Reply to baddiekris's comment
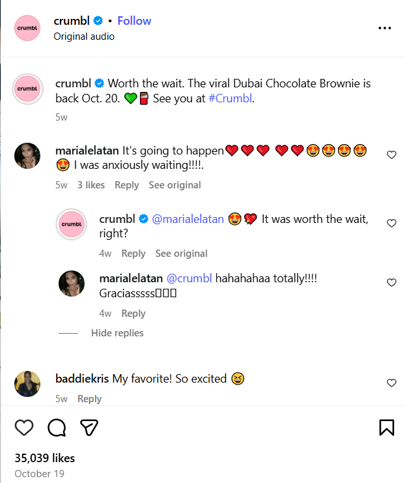The image size is (405, 483). tap(90, 399)
